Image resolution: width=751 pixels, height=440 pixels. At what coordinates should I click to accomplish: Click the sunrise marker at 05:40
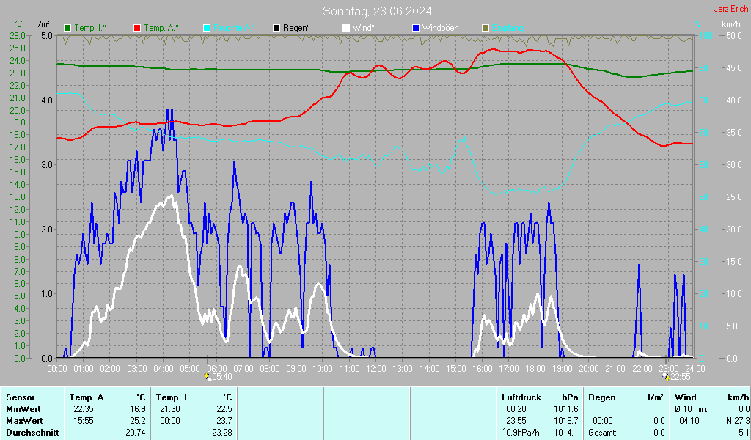point(209,376)
